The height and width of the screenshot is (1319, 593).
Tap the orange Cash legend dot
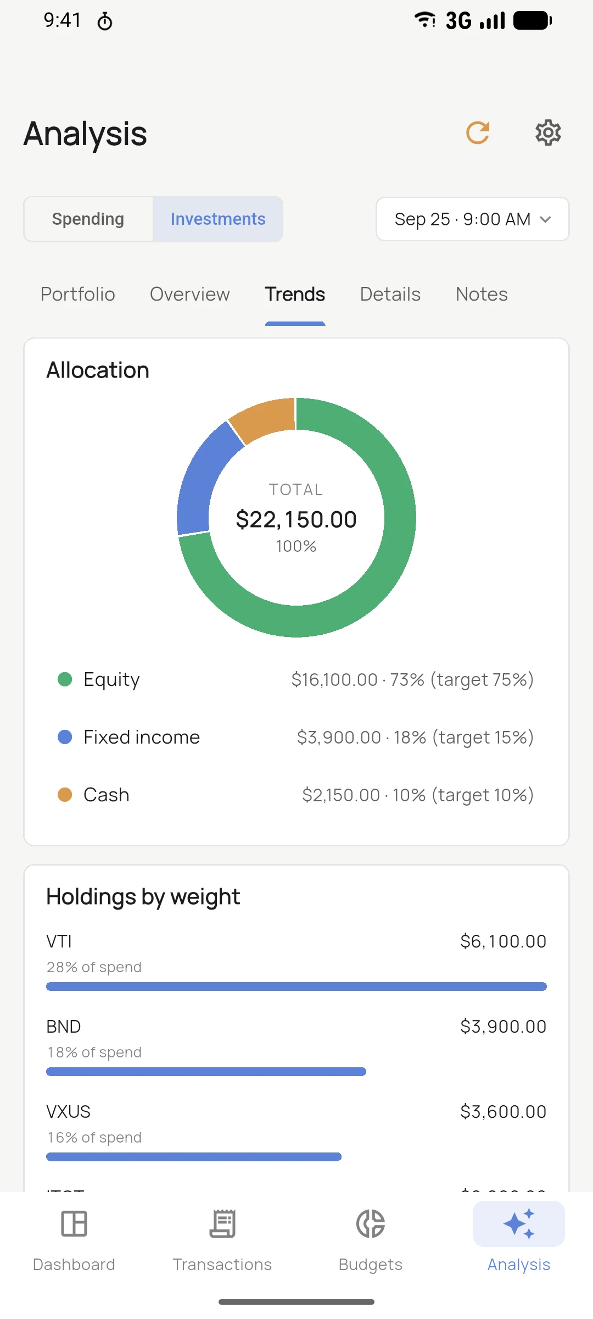[x=65, y=795]
